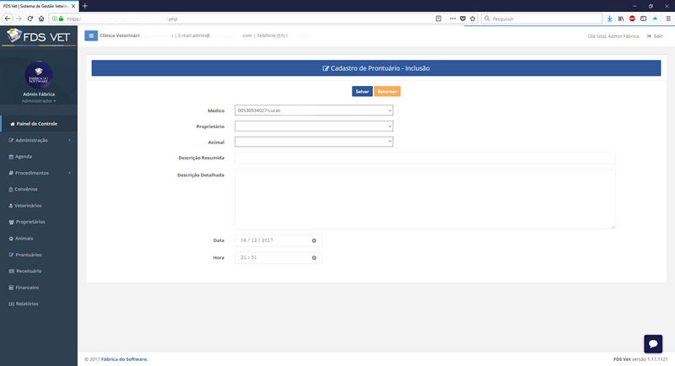675x366 pixels.
Task: Open the Médico dropdown
Action: point(314,110)
